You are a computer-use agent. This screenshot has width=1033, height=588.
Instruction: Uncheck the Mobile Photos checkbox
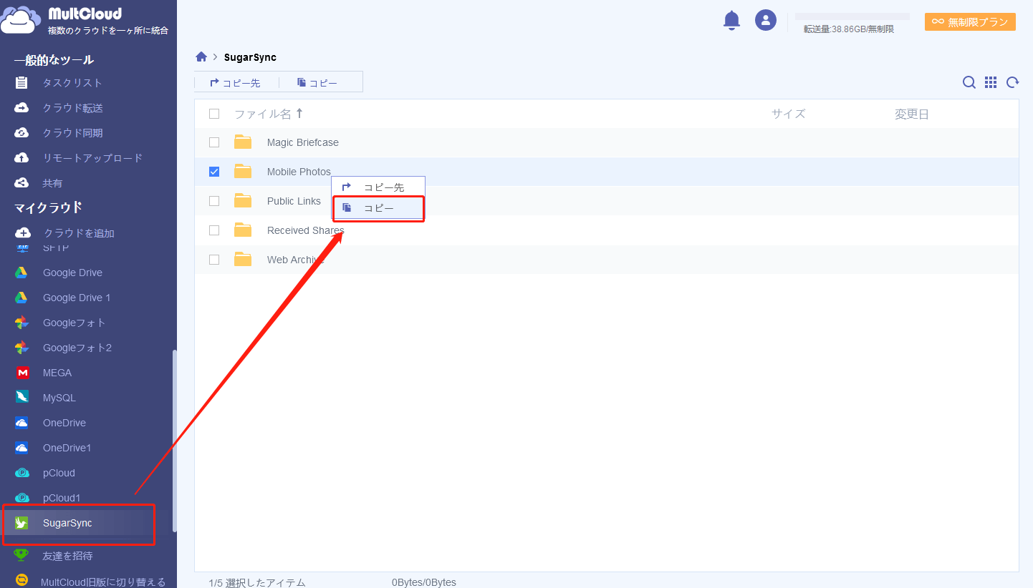point(214,172)
